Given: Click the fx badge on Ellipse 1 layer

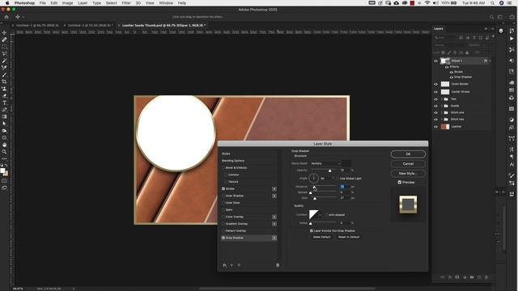Looking at the screenshot, I should (x=486, y=61).
